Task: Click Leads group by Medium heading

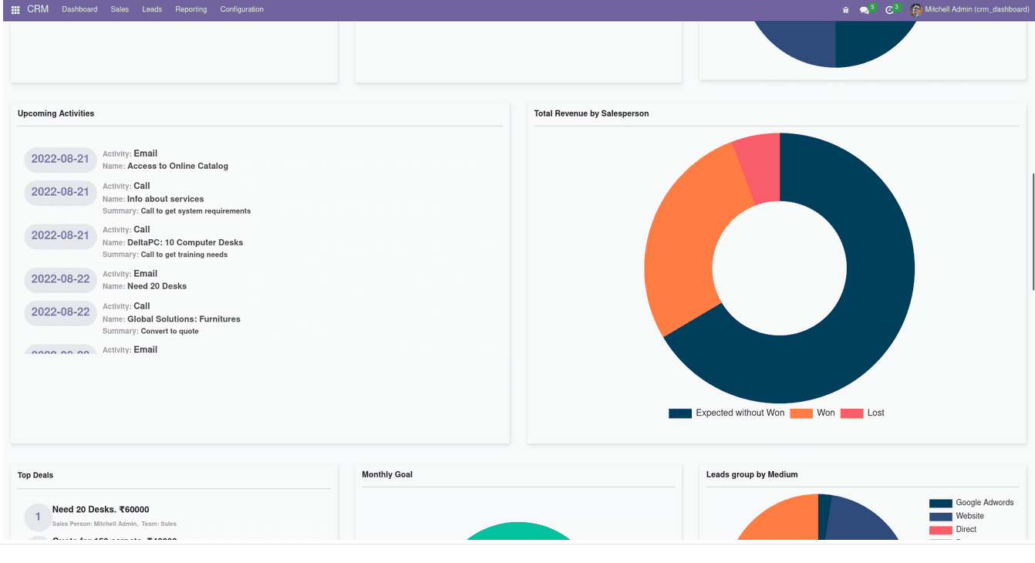Action: coord(752,474)
